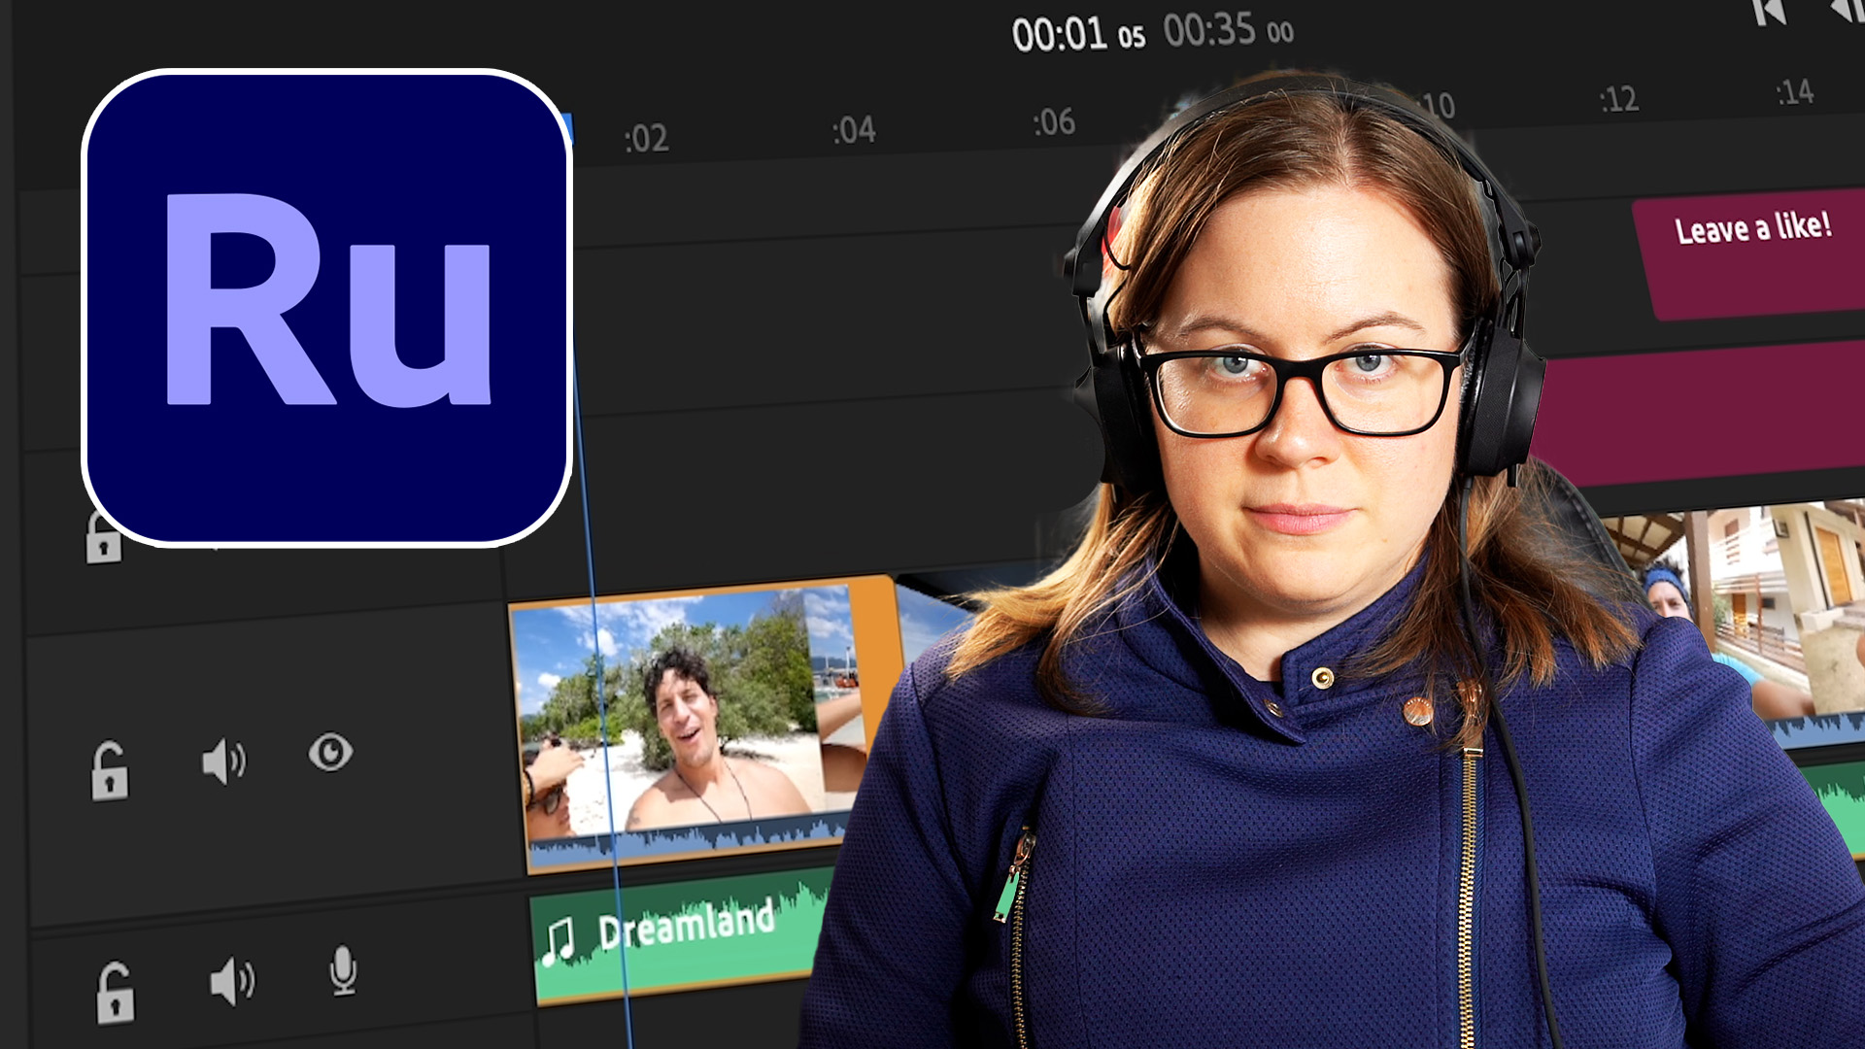This screenshot has height=1049, width=1865.
Task: Click the microphone voiceover record icon
Action: (x=343, y=970)
